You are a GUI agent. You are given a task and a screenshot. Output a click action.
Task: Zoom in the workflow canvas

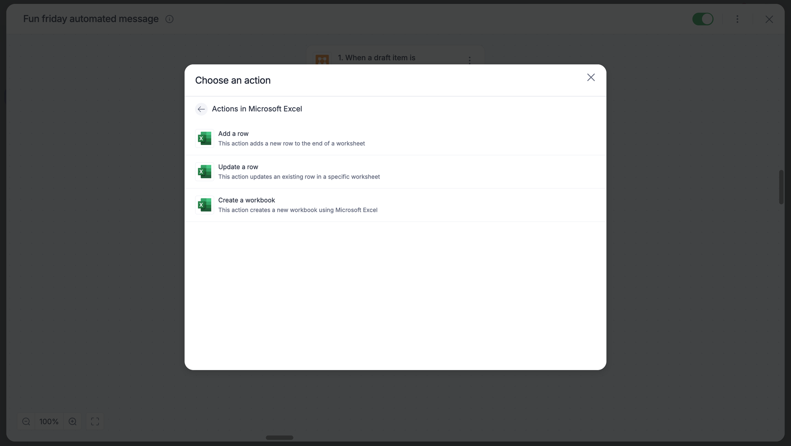click(x=73, y=422)
